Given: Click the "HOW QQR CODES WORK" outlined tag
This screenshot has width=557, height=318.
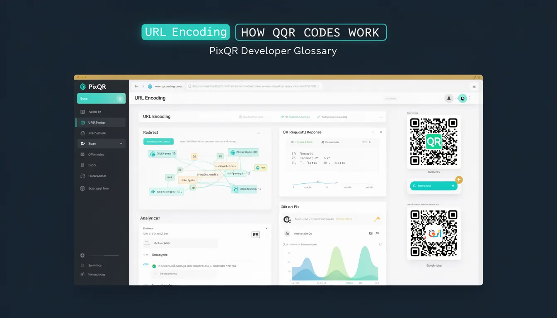Looking at the screenshot, I should 311,32.
